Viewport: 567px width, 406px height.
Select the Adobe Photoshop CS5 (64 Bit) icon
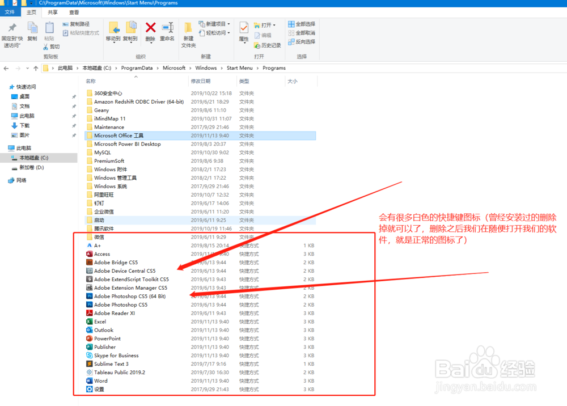click(x=90, y=296)
